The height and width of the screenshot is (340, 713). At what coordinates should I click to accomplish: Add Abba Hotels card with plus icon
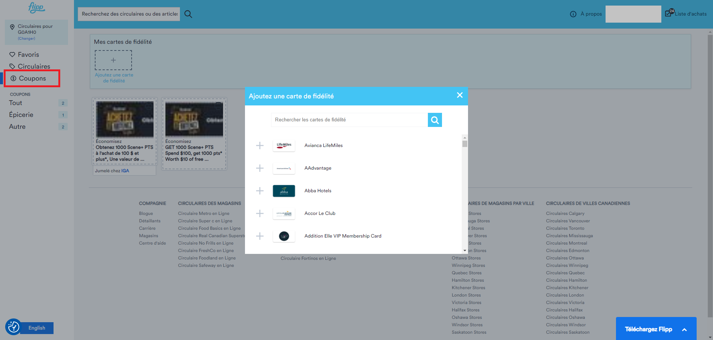pyautogui.click(x=259, y=191)
